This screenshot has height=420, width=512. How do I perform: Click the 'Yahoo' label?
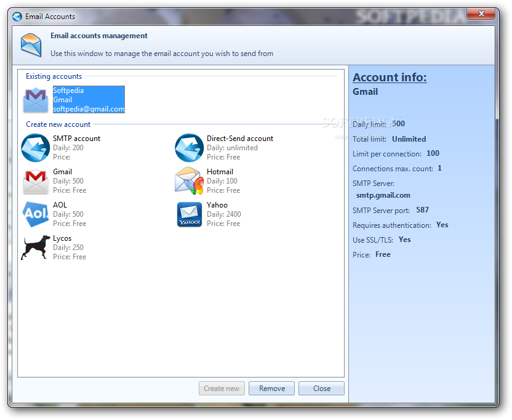point(217,205)
